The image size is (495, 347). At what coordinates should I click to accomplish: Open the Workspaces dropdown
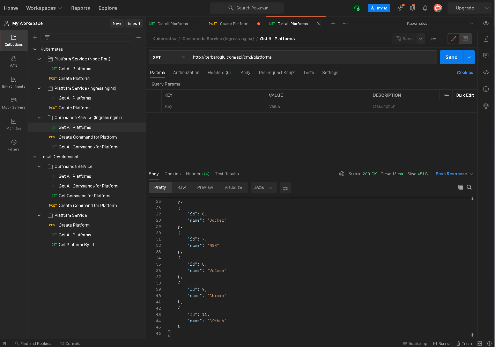click(44, 8)
